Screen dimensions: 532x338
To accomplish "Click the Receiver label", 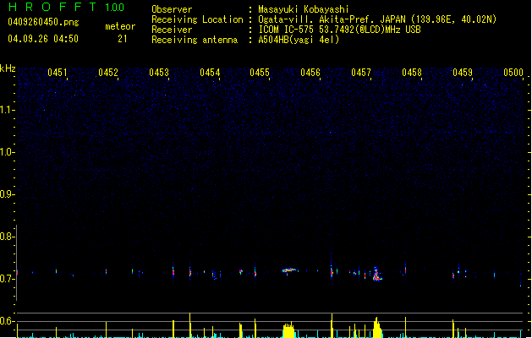I will coord(172,30).
